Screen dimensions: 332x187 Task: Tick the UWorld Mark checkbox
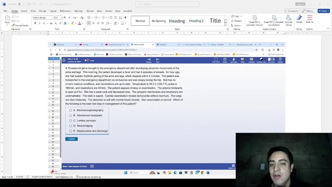click(86, 61)
